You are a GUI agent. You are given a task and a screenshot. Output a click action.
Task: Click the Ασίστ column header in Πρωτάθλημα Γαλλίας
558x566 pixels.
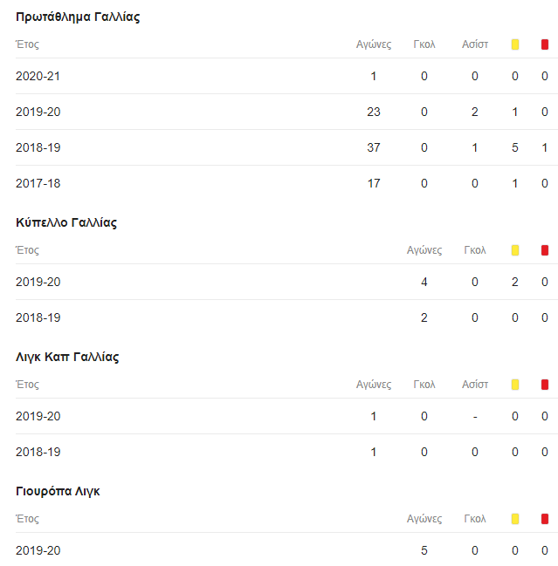pos(475,44)
